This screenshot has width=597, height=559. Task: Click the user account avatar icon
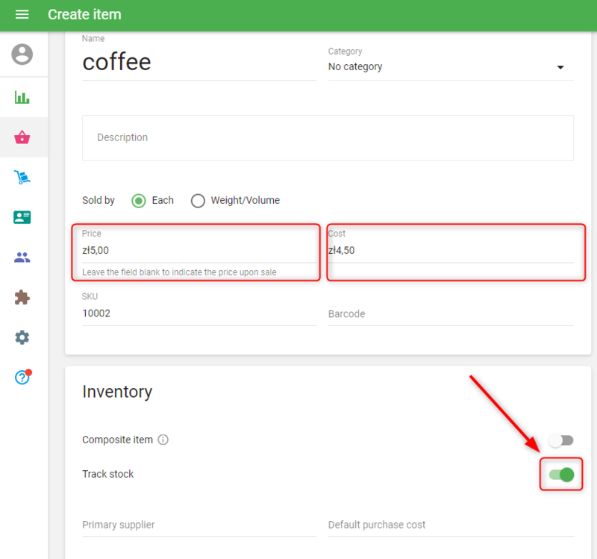coord(22,54)
